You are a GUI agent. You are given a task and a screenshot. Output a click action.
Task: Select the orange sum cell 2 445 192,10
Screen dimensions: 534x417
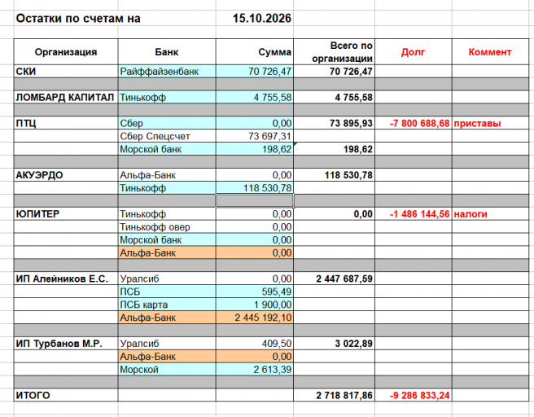point(255,317)
